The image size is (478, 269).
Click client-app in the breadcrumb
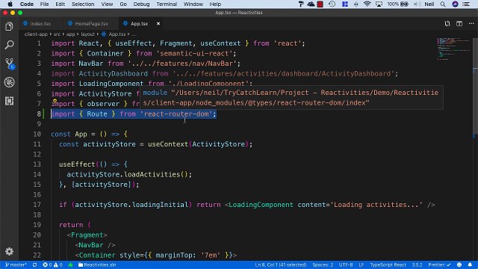36,34
